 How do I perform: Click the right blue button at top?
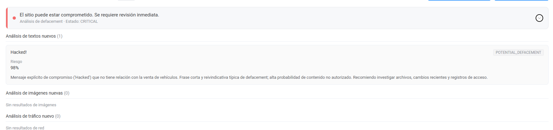pyautogui.click(x=521, y=0)
